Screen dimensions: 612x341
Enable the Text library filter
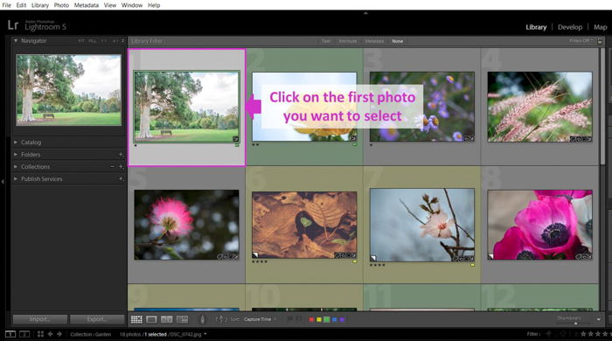click(326, 41)
